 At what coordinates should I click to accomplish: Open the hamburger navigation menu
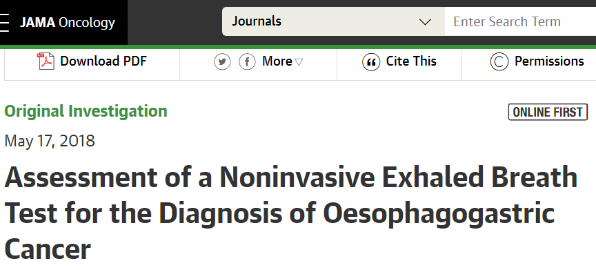[x=4, y=23]
